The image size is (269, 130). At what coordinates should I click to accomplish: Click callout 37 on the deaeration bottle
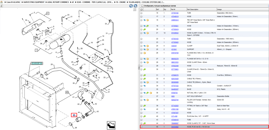click(x=46, y=49)
